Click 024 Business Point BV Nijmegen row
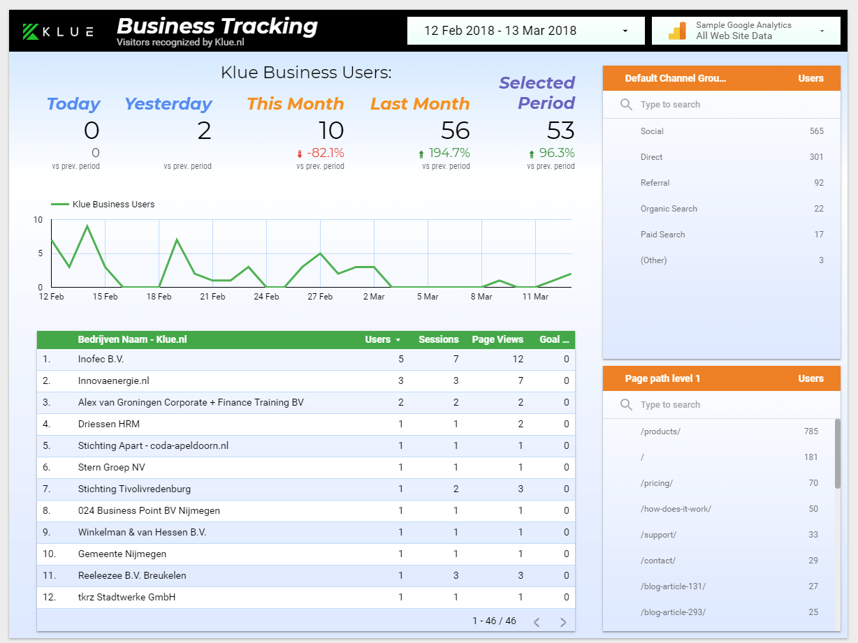The height and width of the screenshot is (643, 858). pos(306,511)
